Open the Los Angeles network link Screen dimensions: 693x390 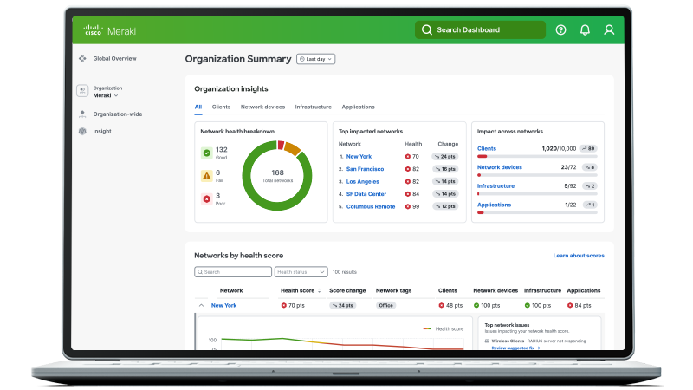tap(362, 182)
